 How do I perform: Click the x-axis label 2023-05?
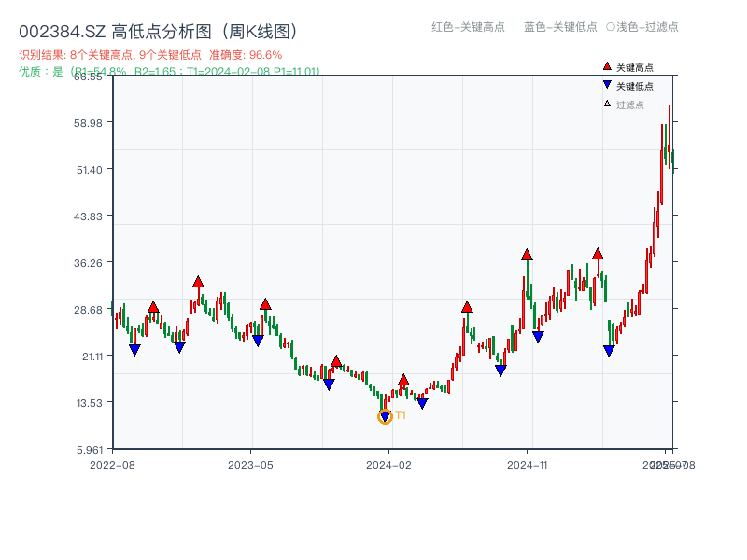[x=250, y=465]
